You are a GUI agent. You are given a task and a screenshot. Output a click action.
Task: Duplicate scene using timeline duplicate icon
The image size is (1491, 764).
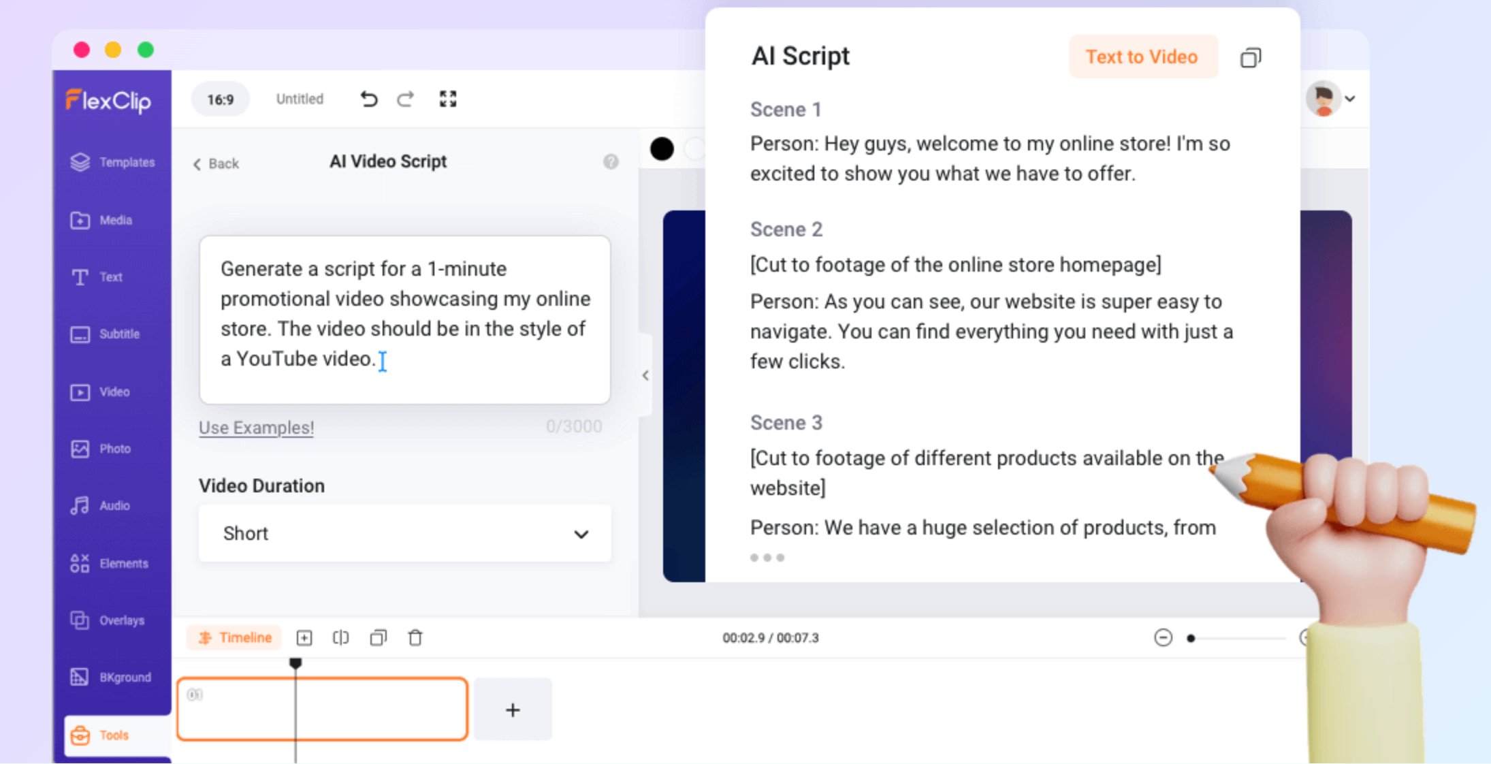coord(378,638)
